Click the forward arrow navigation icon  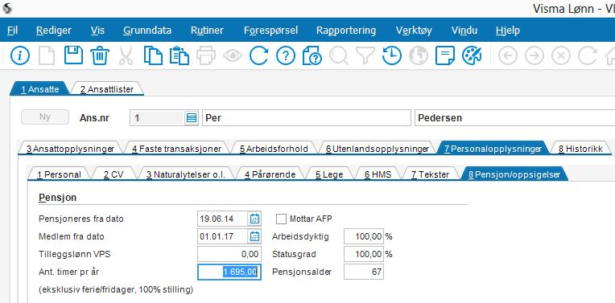535,56
